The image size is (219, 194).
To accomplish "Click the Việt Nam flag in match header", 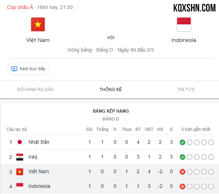I will click(x=38, y=24).
